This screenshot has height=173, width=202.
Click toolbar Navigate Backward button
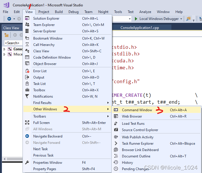point(9,19)
